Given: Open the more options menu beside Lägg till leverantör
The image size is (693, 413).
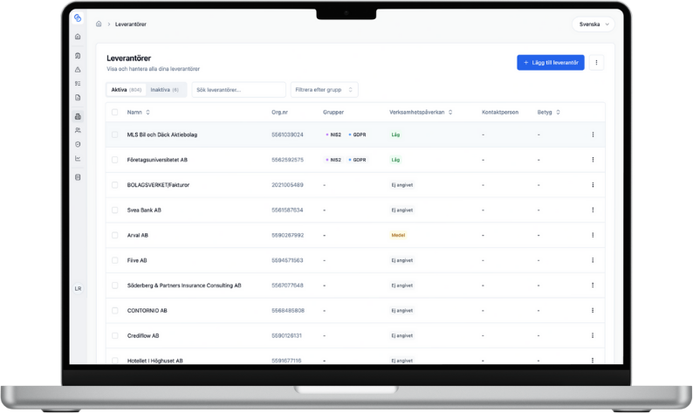Looking at the screenshot, I should point(596,62).
